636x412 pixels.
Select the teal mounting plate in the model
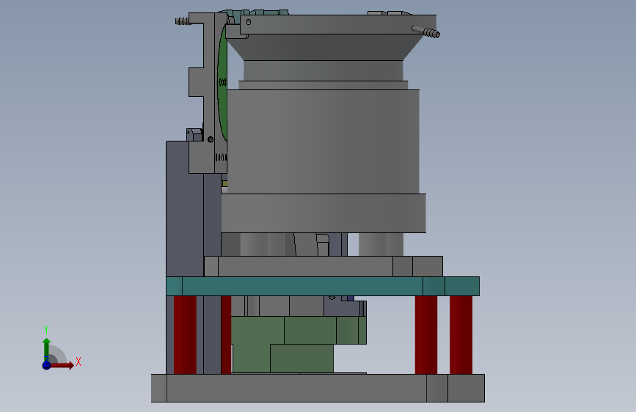tap(323, 287)
